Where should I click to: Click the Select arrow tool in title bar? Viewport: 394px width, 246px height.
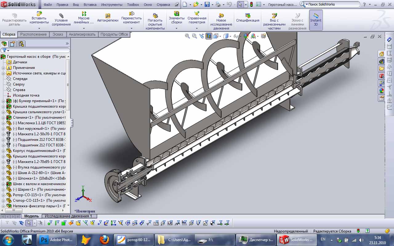click(x=240, y=4)
